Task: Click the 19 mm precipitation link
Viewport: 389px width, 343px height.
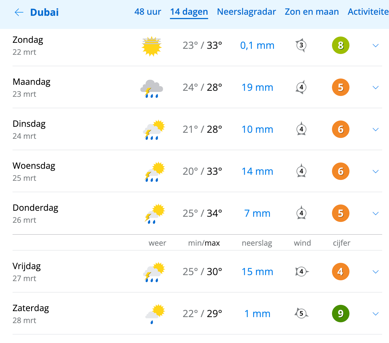Action: [257, 88]
